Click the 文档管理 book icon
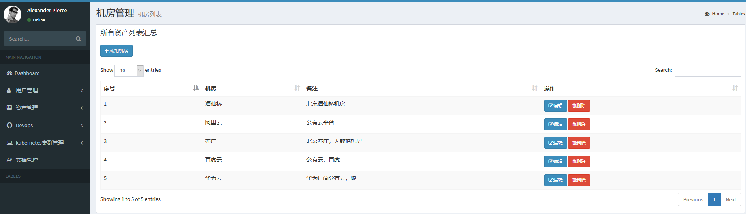The image size is (746, 214). tap(9, 160)
